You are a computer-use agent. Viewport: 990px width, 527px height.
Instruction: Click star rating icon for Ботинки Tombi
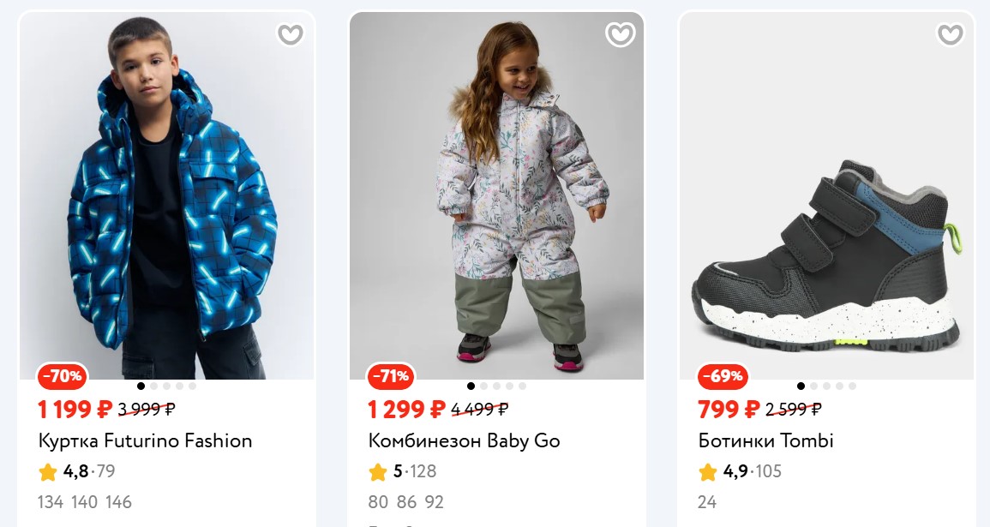point(708,471)
